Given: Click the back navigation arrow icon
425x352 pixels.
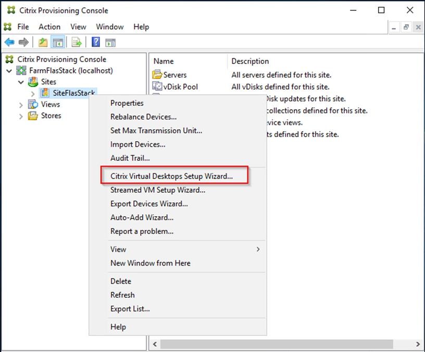Looking at the screenshot, I should coord(9,42).
